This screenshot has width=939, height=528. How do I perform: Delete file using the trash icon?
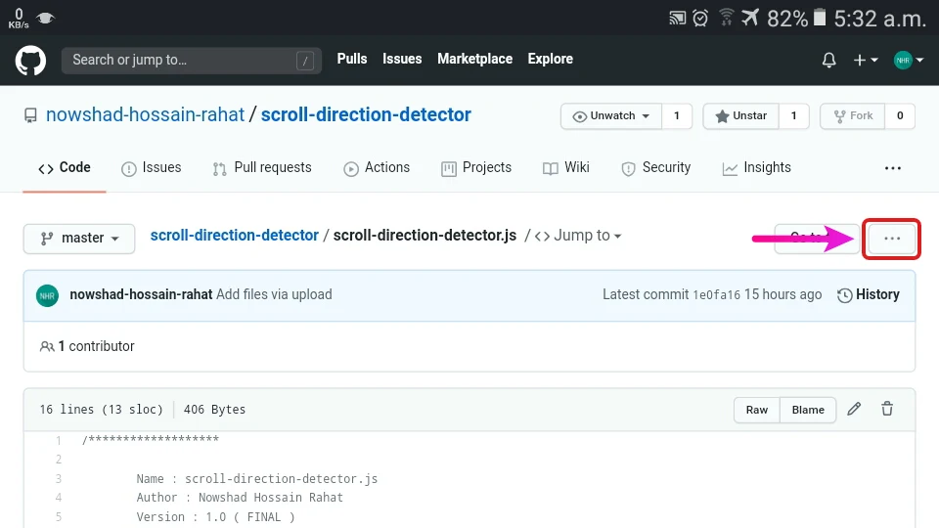(x=887, y=410)
